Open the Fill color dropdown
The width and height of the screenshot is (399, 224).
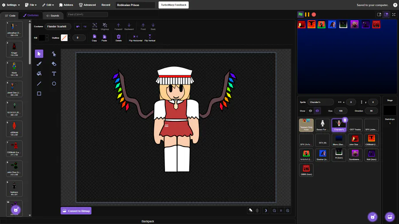[x=47, y=38]
